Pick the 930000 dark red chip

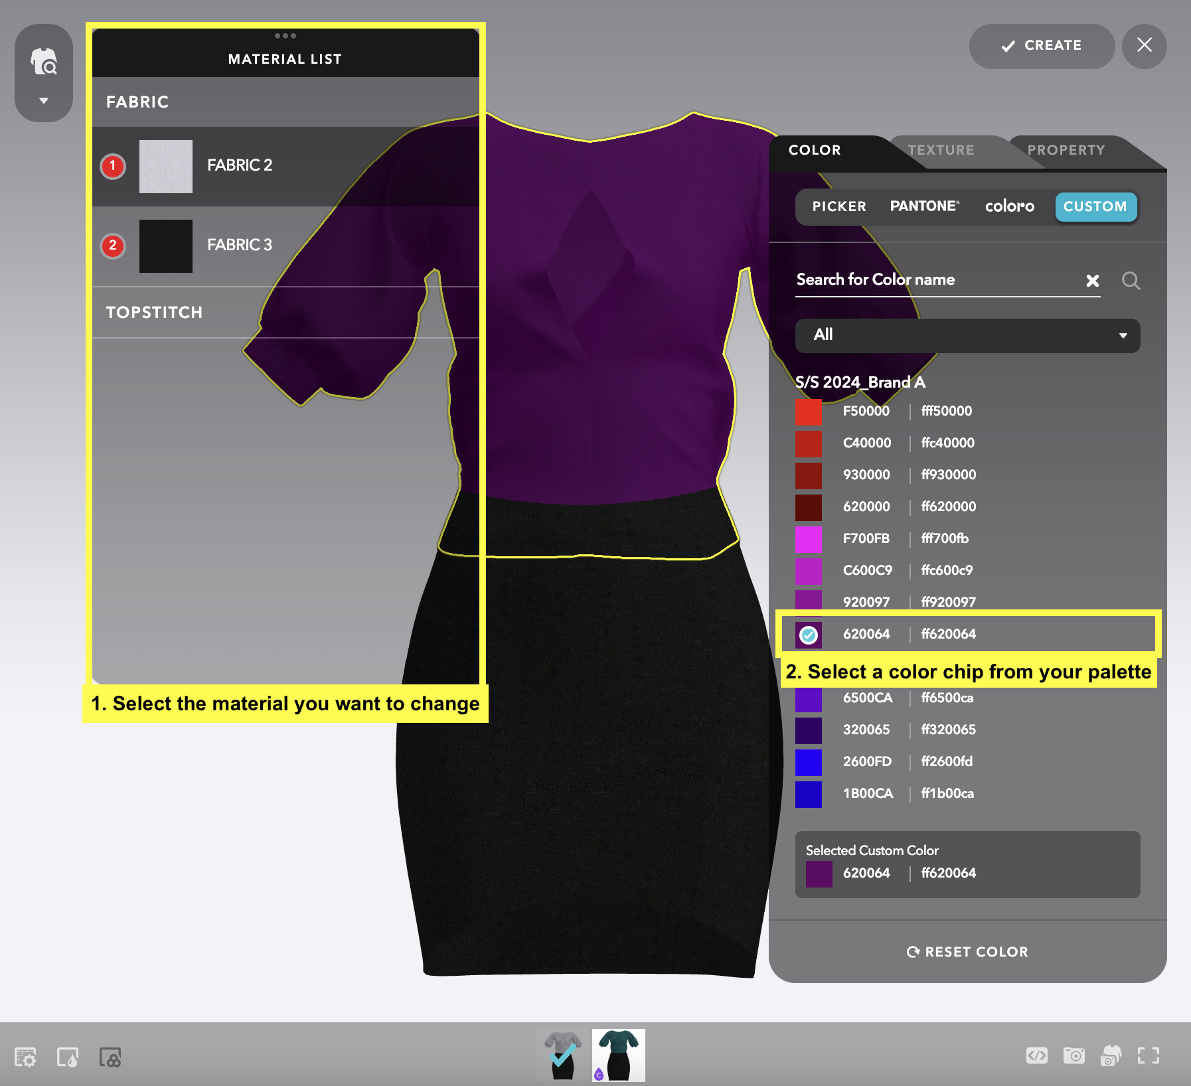click(x=808, y=475)
